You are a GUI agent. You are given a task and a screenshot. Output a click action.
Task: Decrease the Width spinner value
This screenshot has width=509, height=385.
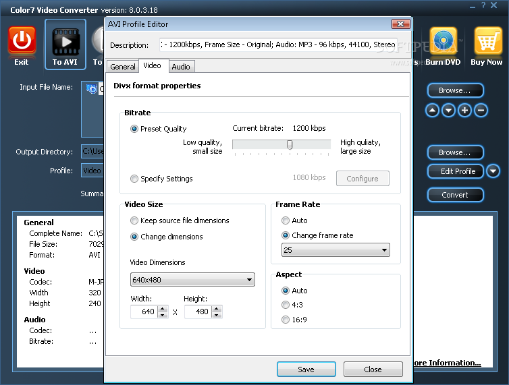click(x=163, y=315)
